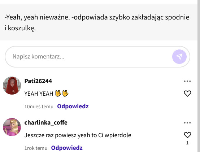Send comment with the paper plane icon

click(x=179, y=57)
